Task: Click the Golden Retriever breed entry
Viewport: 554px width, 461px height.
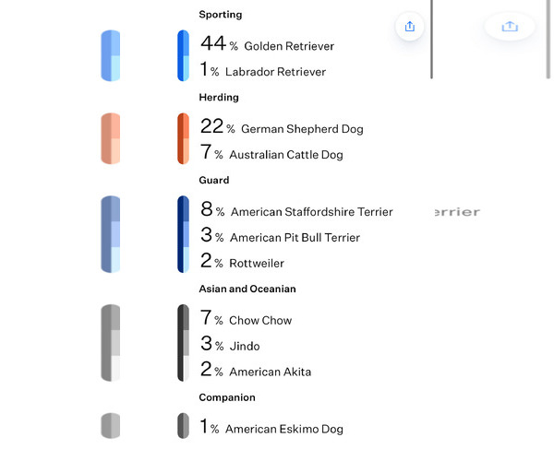Action: coord(288,46)
